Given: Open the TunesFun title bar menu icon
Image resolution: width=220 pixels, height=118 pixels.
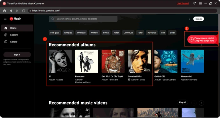Looking at the screenshot, I should (200, 3).
